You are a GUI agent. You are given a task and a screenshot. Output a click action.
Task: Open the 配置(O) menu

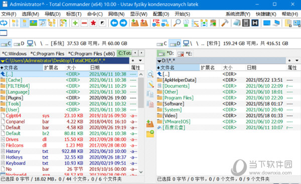[161, 14]
